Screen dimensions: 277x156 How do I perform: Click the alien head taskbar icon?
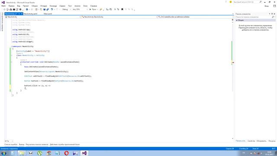(x=31, y=153)
